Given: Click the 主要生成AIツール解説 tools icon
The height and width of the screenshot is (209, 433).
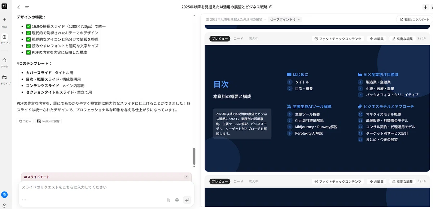Looking at the screenshot, I should [289, 106].
